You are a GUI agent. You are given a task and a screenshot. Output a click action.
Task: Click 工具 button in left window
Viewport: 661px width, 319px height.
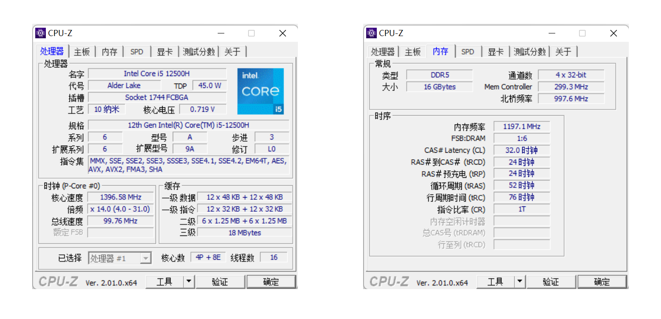[x=164, y=282]
